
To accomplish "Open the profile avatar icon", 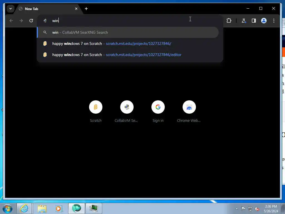I will [264, 21].
